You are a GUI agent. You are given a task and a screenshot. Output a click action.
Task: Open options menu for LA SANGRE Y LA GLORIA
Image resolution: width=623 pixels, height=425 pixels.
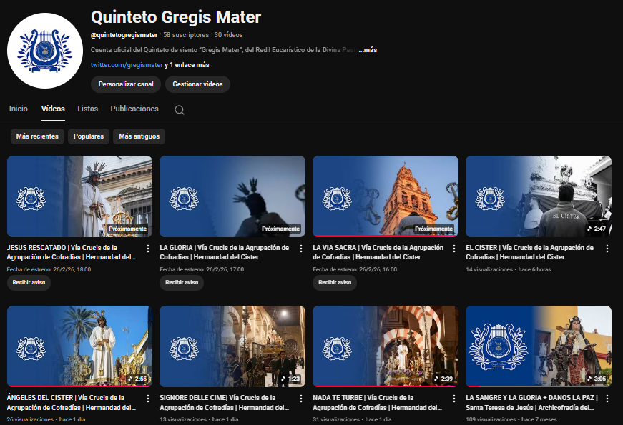[607, 397]
